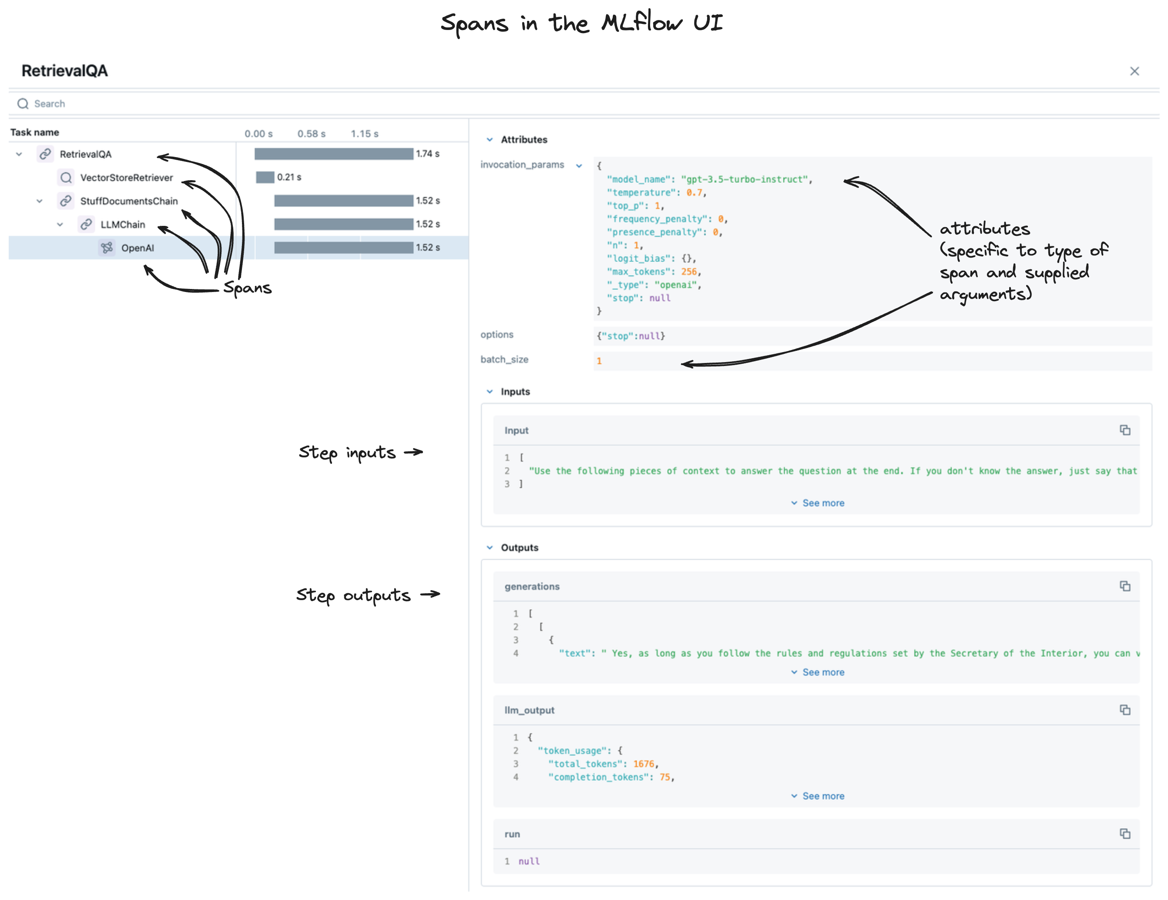Click the retriever icon beside VectorStoreRetriever
The image size is (1168, 900).
[x=66, y=178]
